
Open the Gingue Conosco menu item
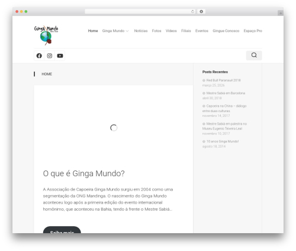coord(226,31)
